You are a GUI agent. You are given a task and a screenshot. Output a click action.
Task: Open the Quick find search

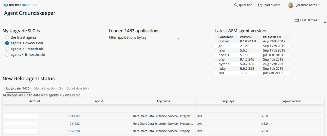[x=243, y=5]
